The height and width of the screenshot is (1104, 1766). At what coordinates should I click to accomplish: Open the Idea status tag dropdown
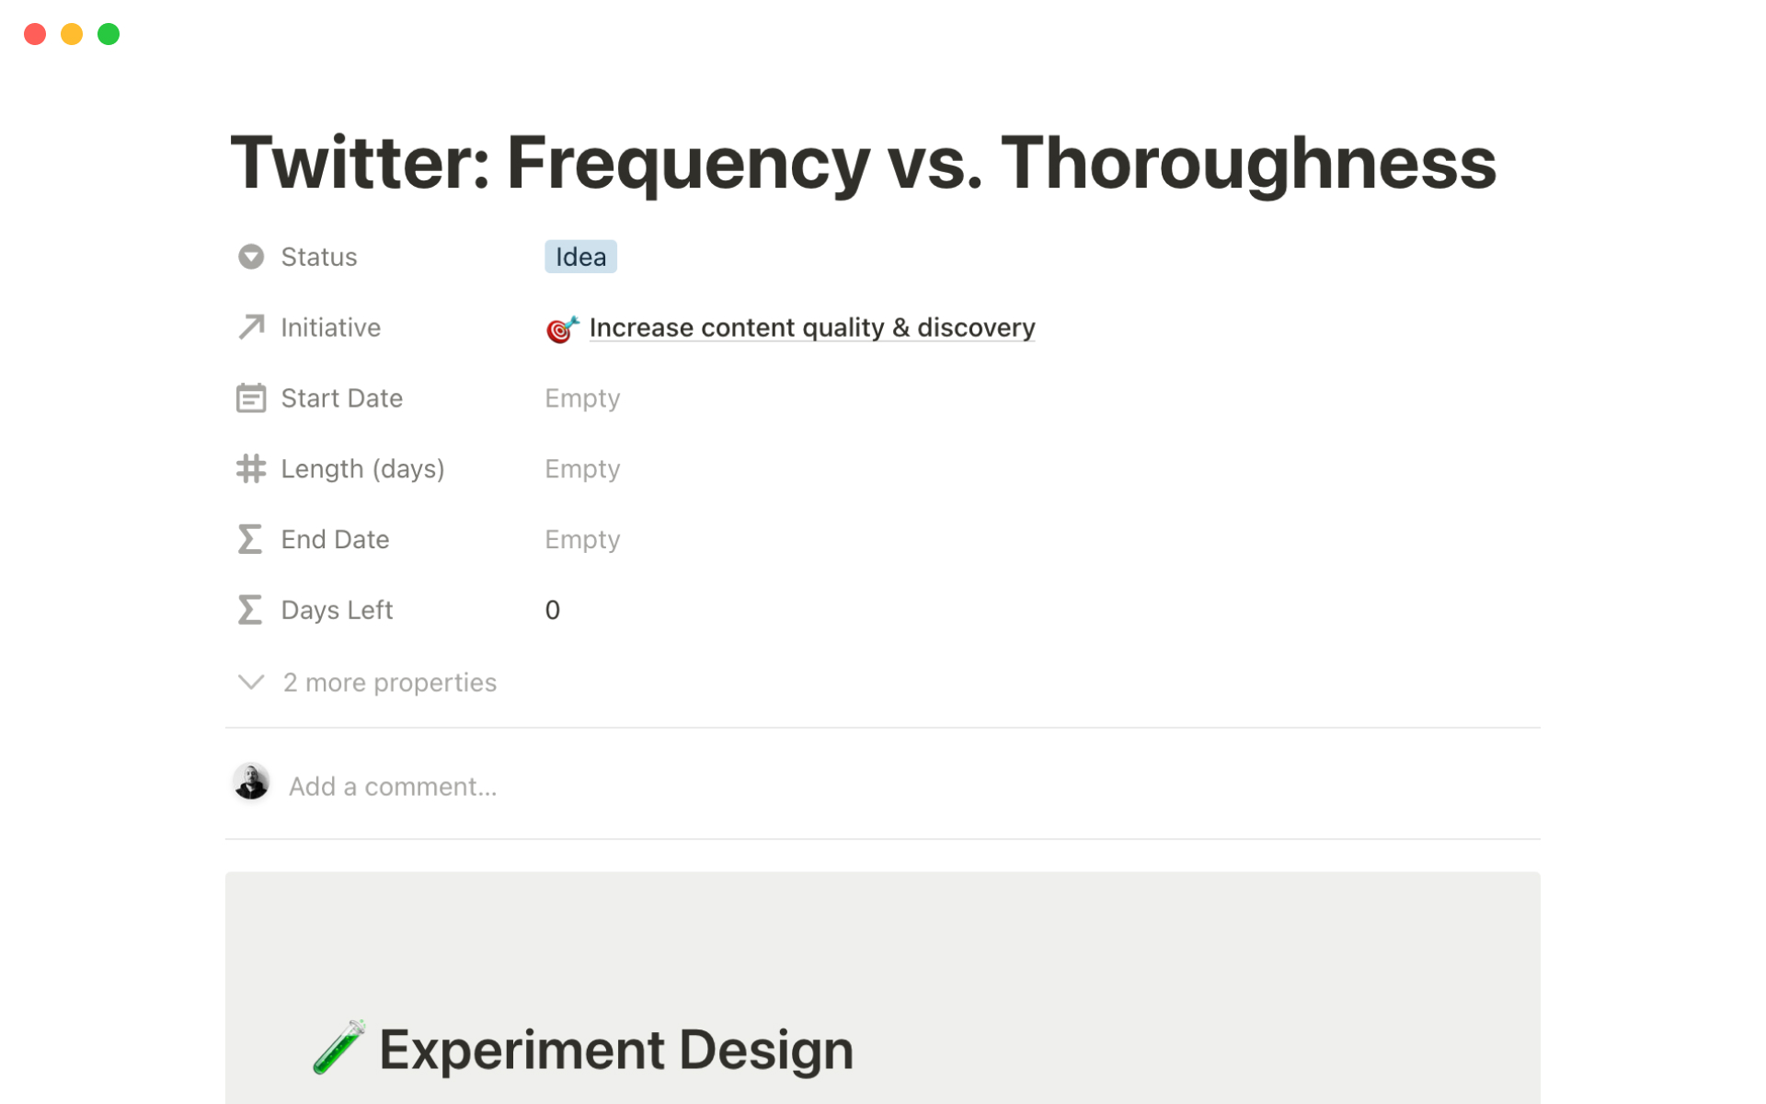tap(580, 257)
